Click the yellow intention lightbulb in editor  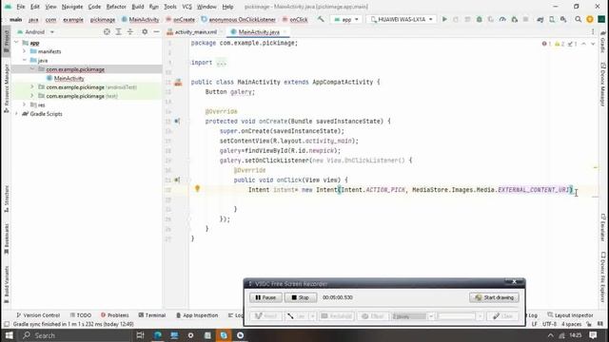tap(197, 189)
